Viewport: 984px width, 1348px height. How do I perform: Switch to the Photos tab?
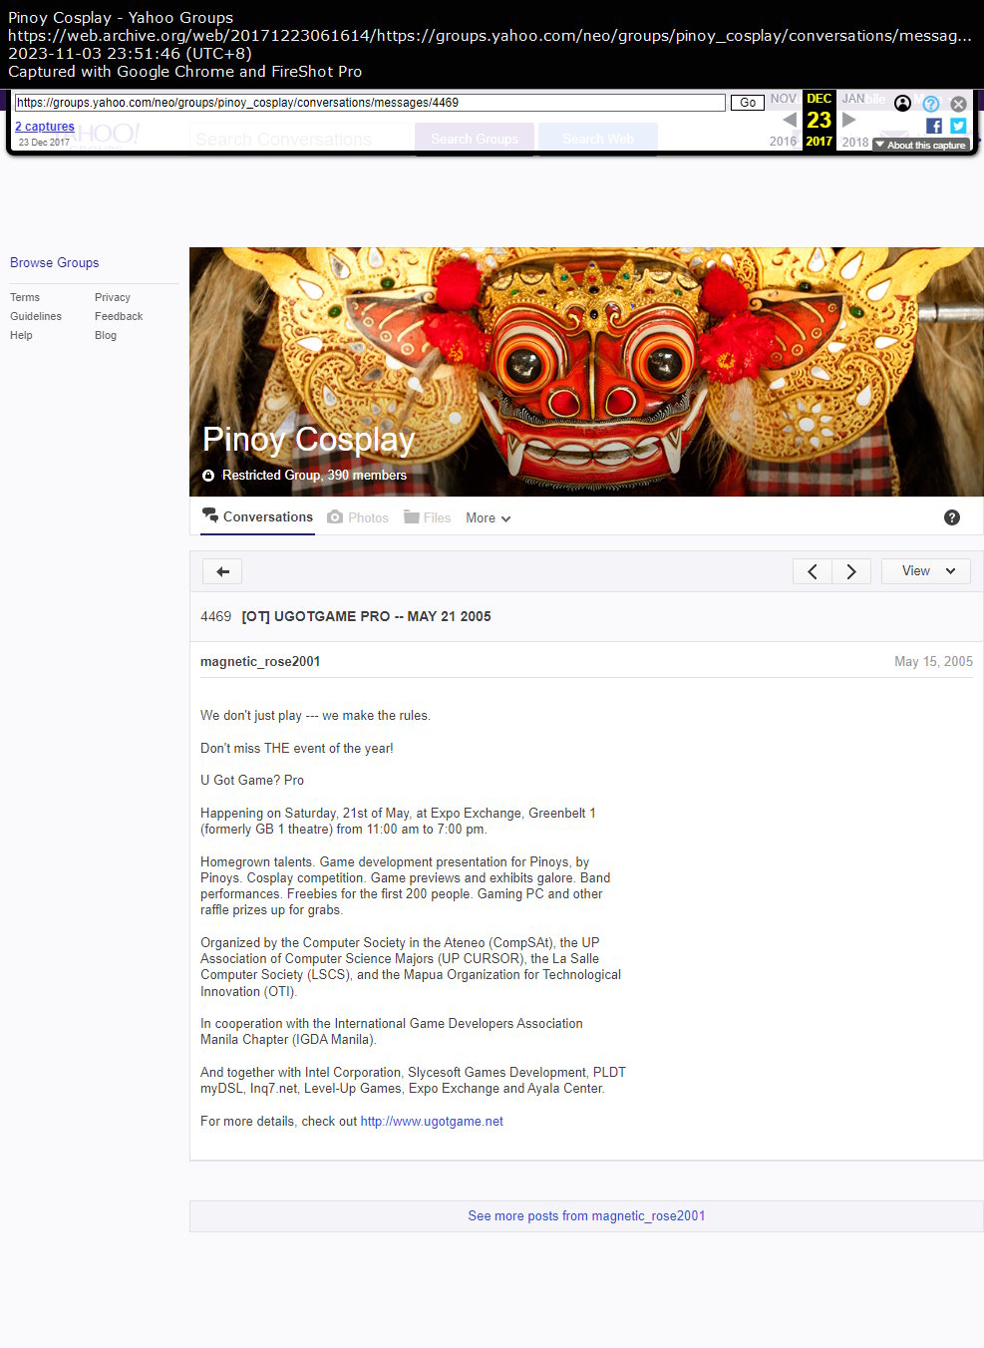[x=358, y=517]
